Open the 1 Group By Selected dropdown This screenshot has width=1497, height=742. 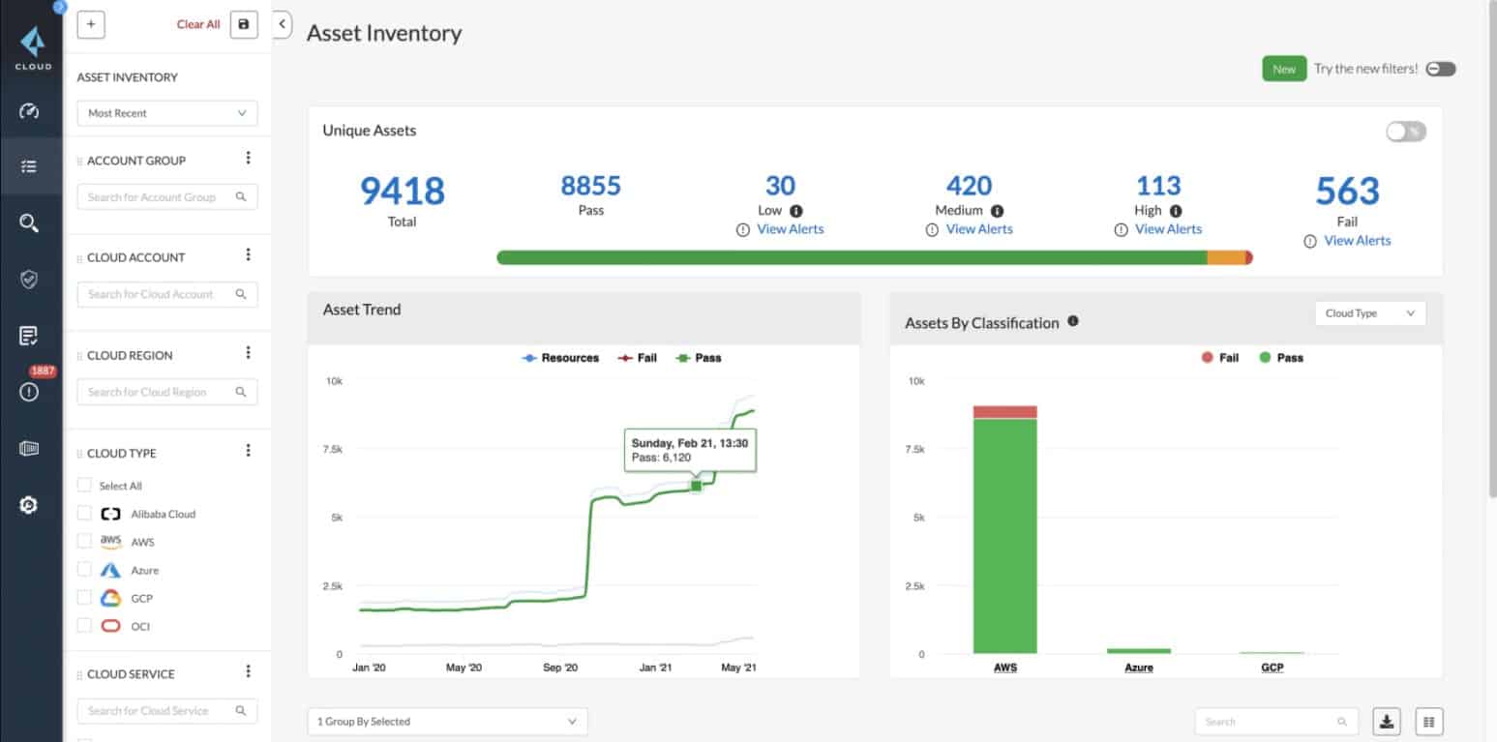(447, 721)
